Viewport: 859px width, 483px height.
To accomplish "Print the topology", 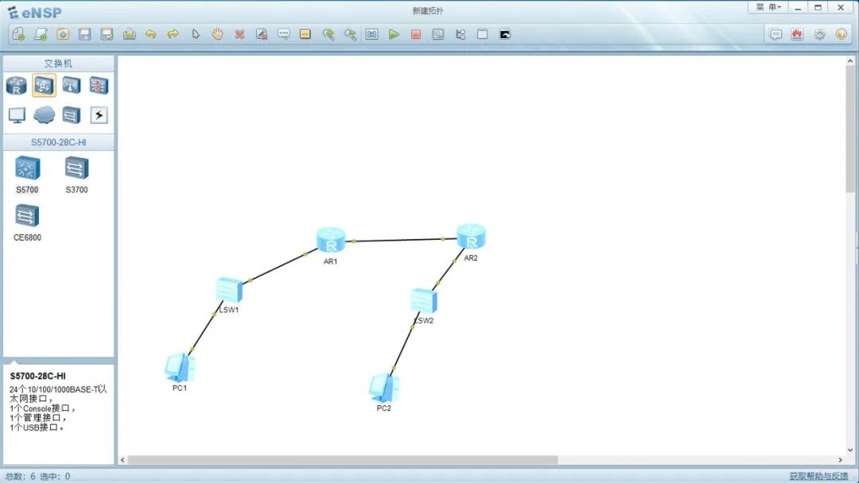I will [130, 34].
